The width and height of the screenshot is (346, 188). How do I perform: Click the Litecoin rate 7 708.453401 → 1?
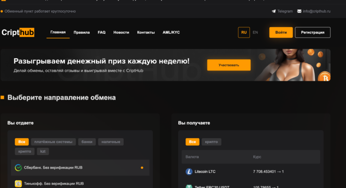click(x=268, y=172)
